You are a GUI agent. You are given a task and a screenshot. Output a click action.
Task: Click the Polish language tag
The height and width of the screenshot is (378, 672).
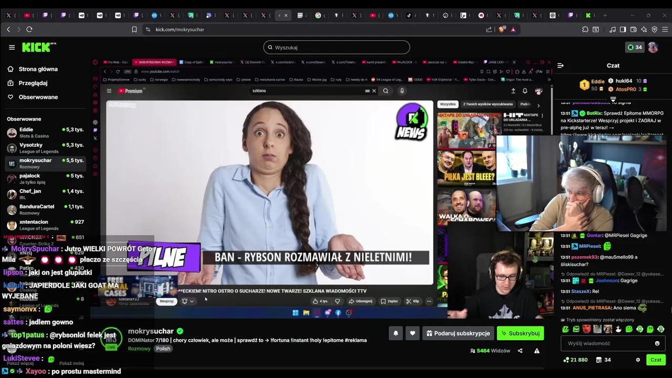pyautogui.click(x=163, y=349)
